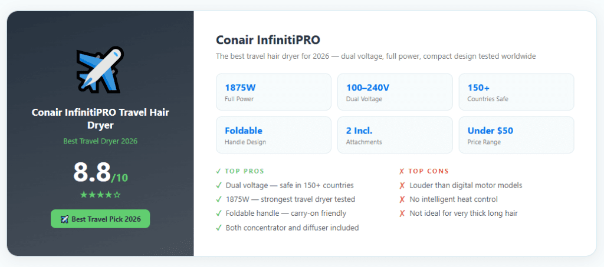The width and height of the screenshot is (604, 267).
Task: Click the checkmark beside 1875W strongest travel dryer
Action: [218, 199]
